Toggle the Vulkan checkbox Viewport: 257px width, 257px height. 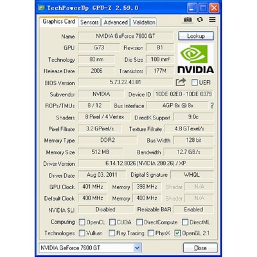tap(82, 233)
